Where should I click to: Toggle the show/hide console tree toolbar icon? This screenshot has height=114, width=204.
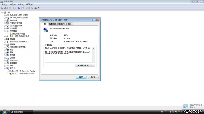(10, 8)
